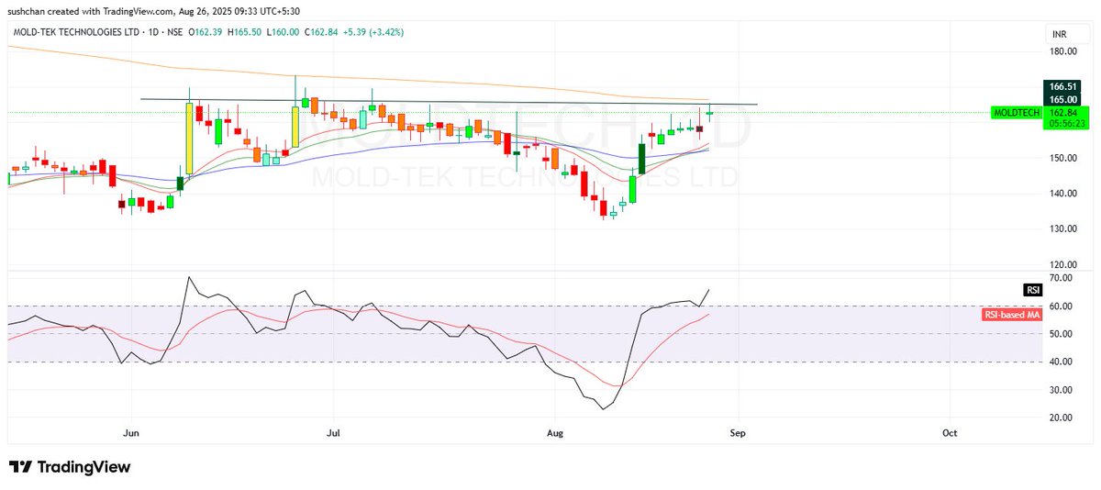Click the Jun label on time axis
1101x490 pixels.
[130, 432]
